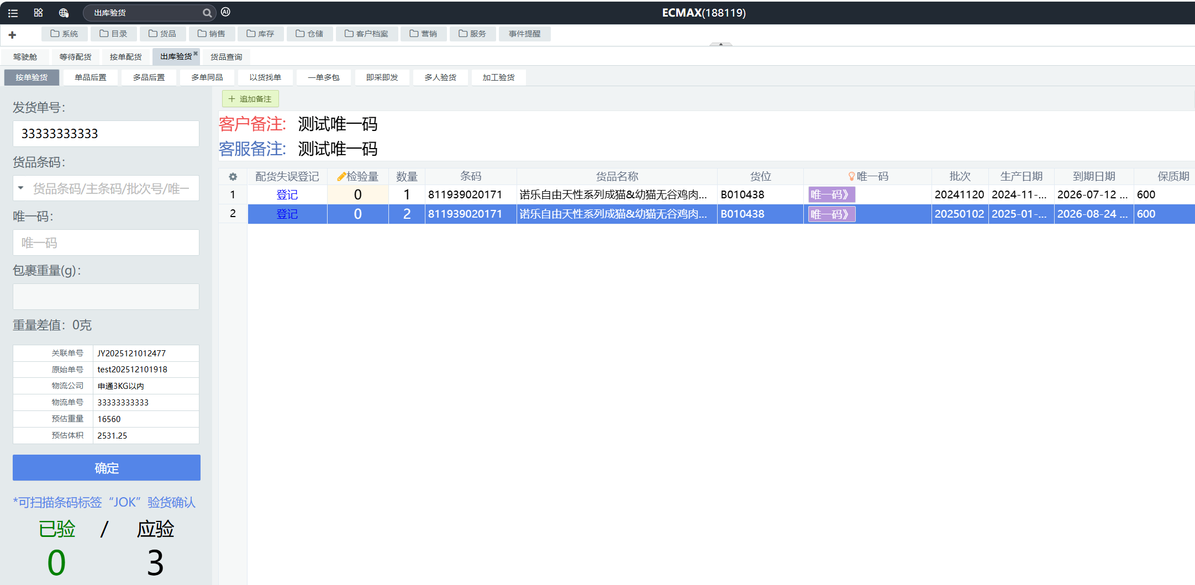Open the 货品 menu

162,34
